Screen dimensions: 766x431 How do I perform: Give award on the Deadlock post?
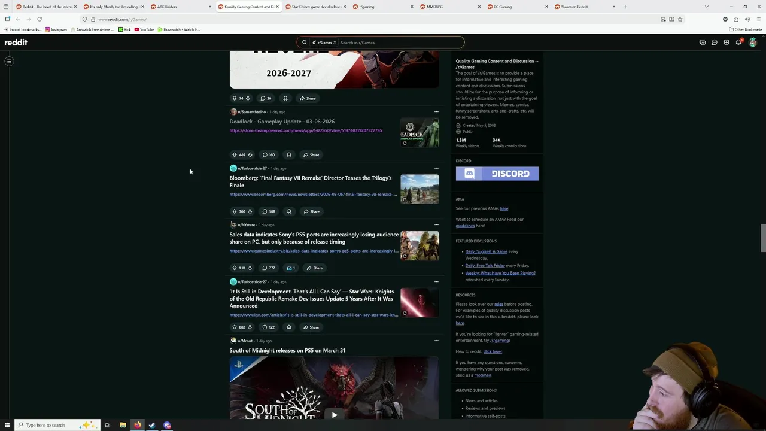click(x=289, y=155)
